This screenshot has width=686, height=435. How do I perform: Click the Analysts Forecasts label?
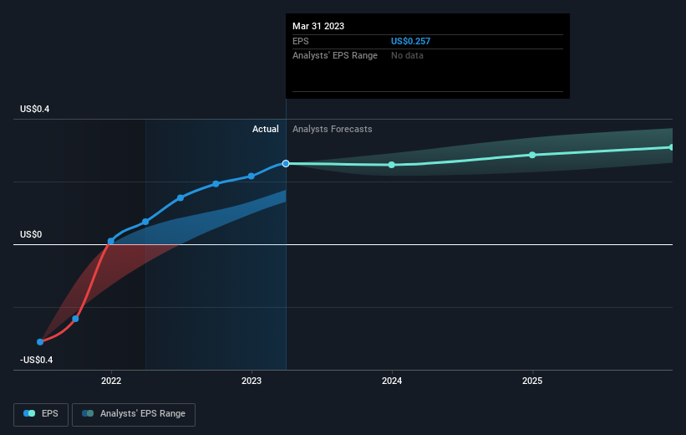point(333,129)
